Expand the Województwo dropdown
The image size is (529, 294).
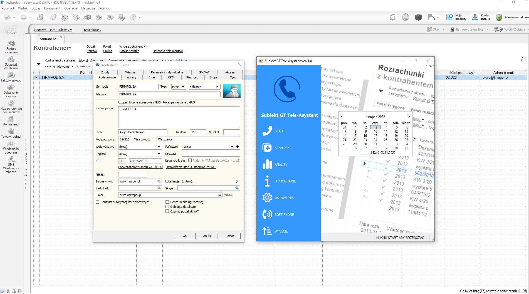pyautogui.click(x=159, y=147)
